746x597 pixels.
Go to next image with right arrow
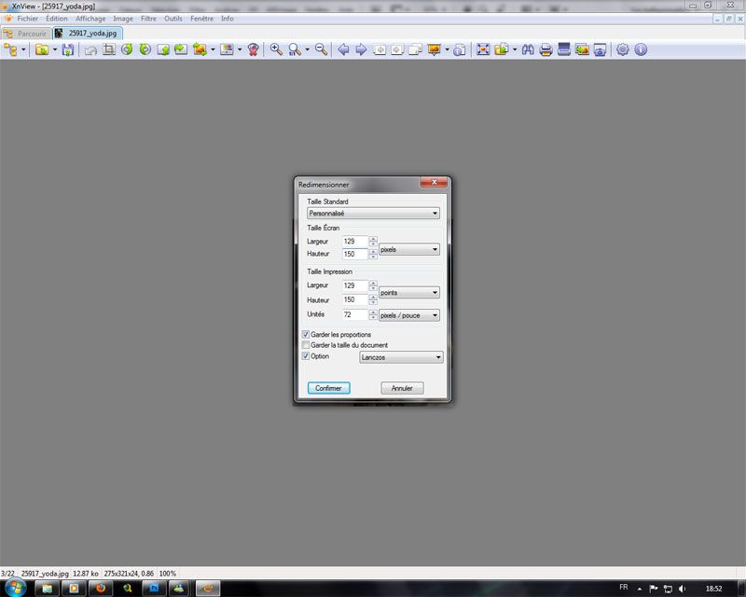[361, 49]
